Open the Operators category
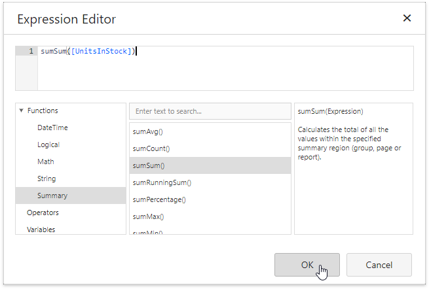429x289 pixels. point(43,212)
